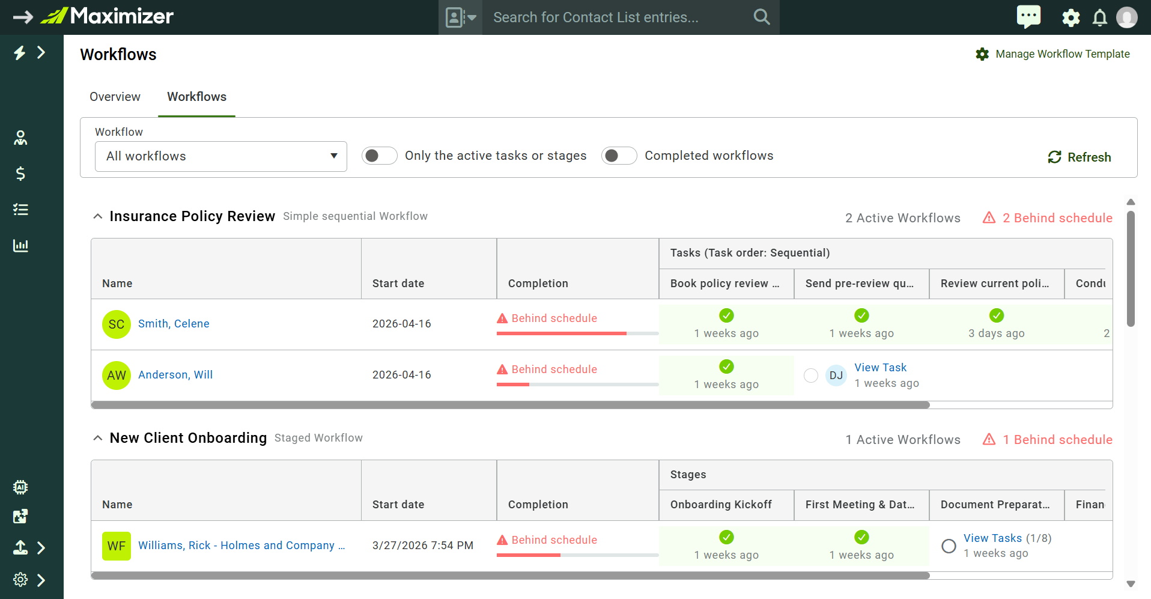Click Williams Onboarding Kickoff checkmark
The image size is (1151, 599).
point(726,537)
